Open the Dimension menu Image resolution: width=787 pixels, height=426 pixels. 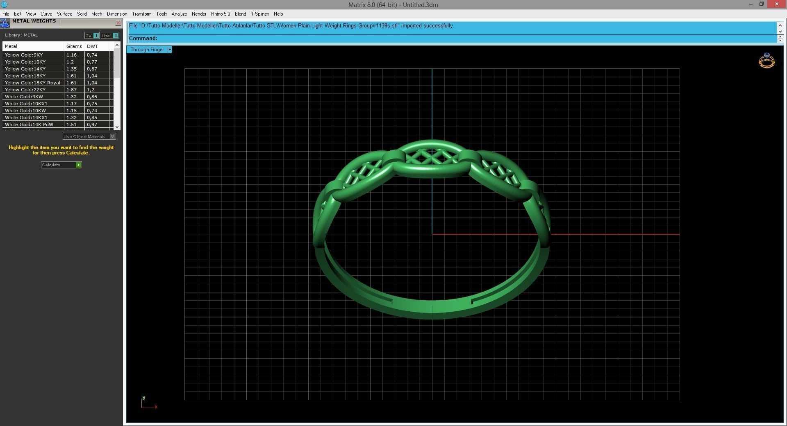tap(117, 14)
